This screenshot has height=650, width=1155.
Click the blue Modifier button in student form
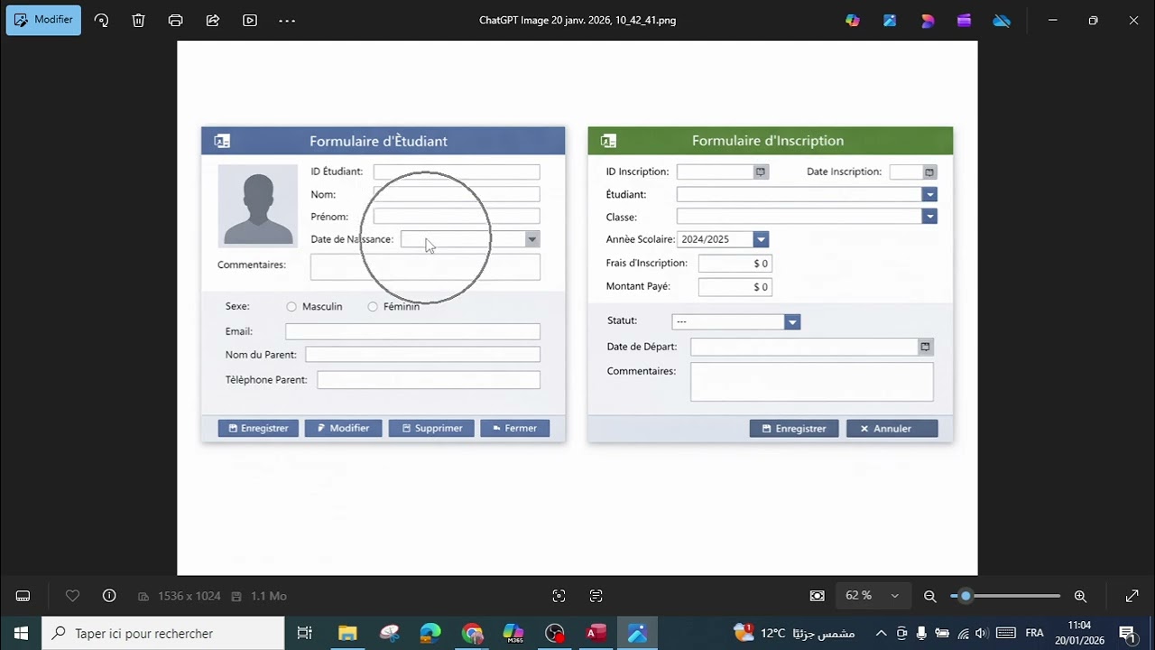click(x=343, y=428)
